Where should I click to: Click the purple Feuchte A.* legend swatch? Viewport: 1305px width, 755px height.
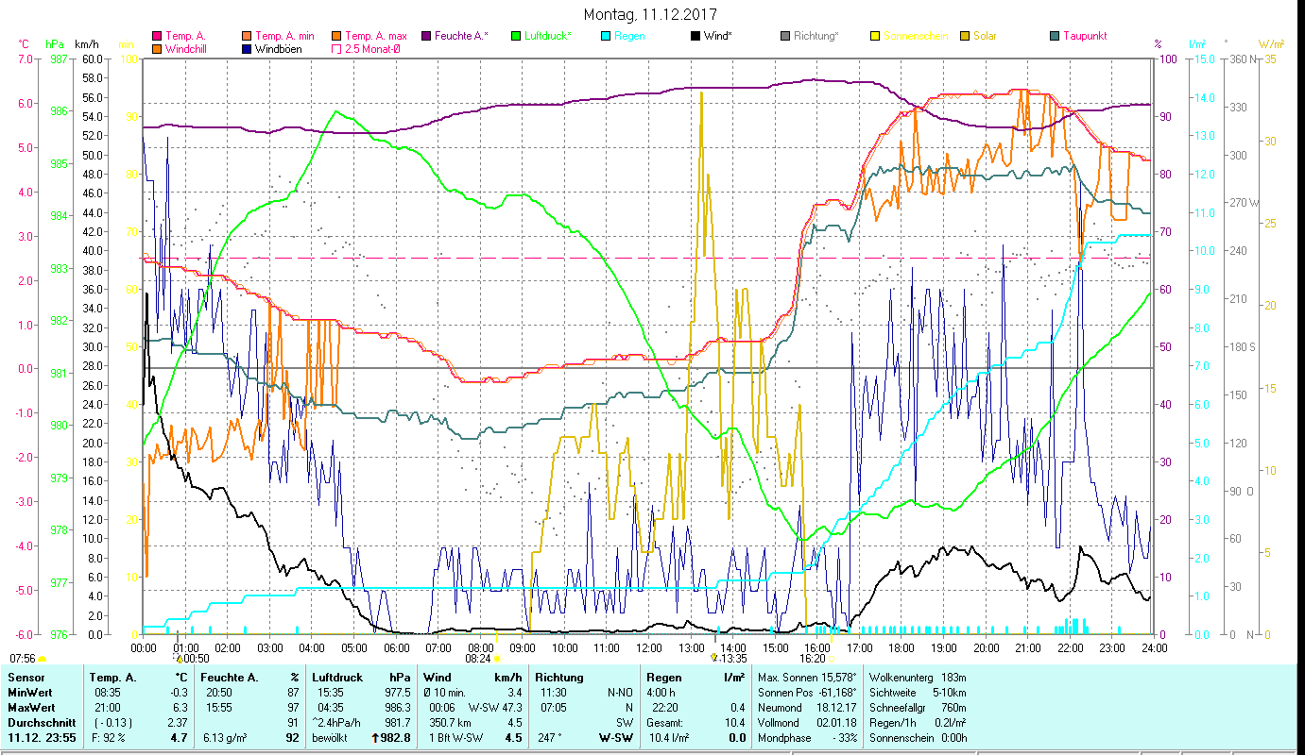425,36
